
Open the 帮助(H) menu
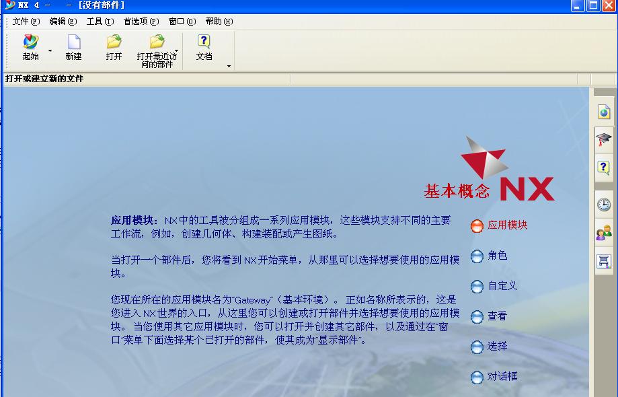[x=219, y=22]
